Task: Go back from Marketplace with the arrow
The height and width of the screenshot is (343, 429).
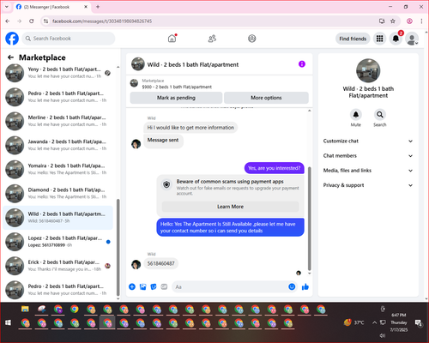Action: click(x=10, y=57)
